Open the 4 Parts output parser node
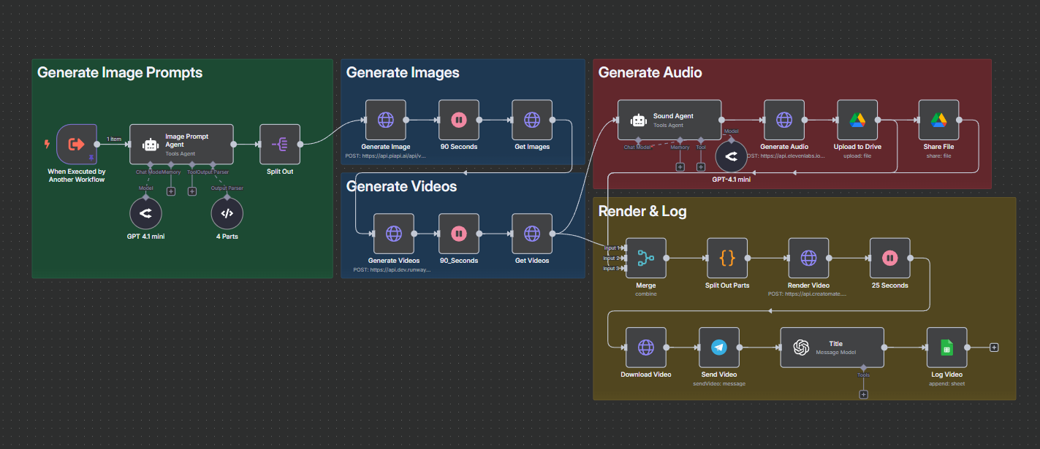Image resolution: width=1040 pixels, height=449 pixels. click(x=227, y=214)
